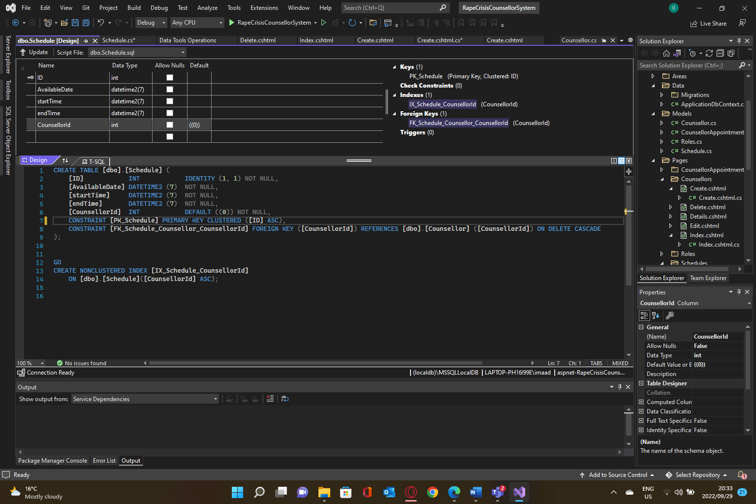The height and width of the screenshot is (504, 756).
Task: Collapse All in Solution Explorer toolbar
Action: [x=720, y=53]
